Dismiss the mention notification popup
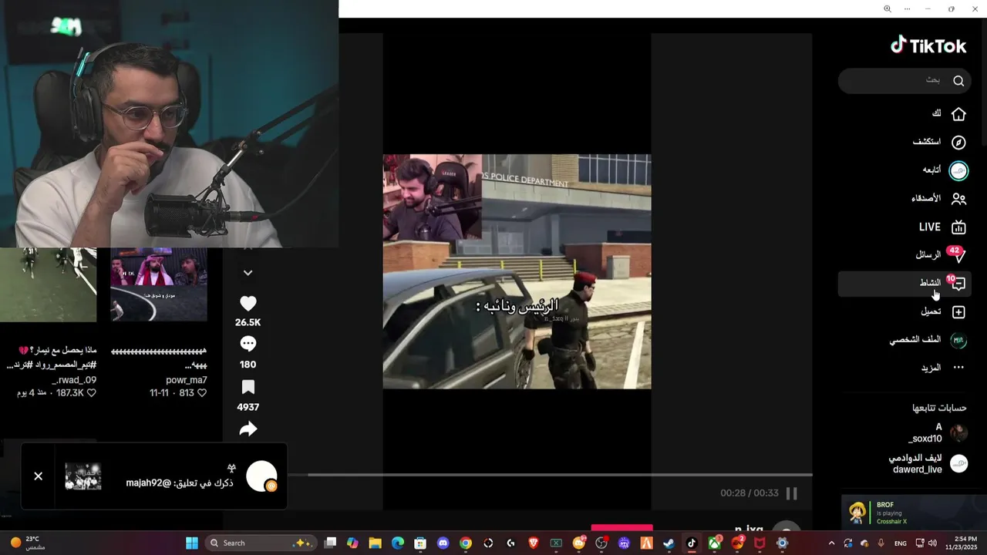Screen dimensions: 987x555 pyautogui.click(x=38, y=476)
